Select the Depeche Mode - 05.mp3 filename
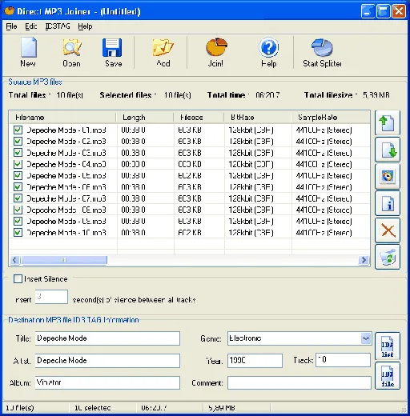This screenshot has width=410, height=416. click(66, 175)
